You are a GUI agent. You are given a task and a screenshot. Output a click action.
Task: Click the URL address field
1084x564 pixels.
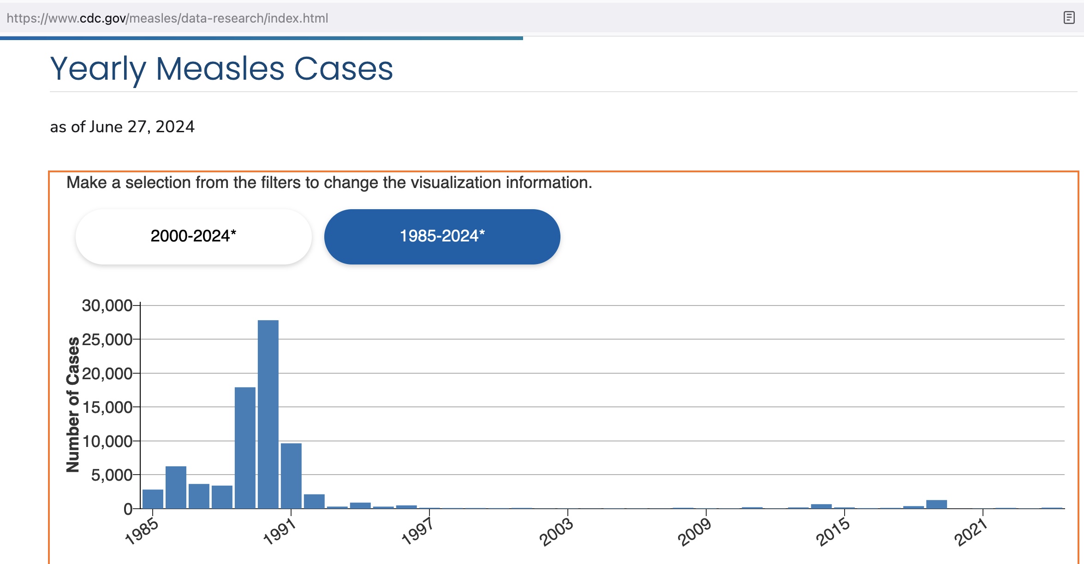click(x=167, y=18)
